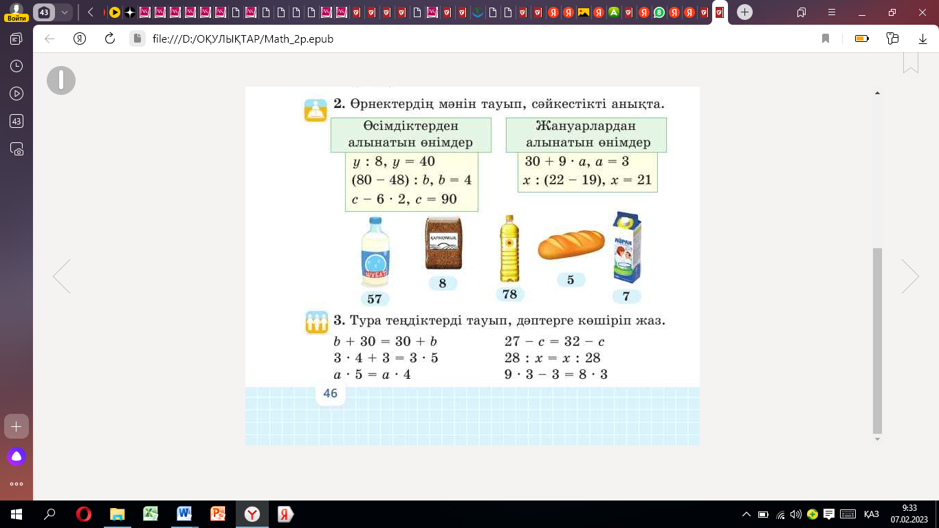Open the bookmarks collections icon in the title bar
This screenshot has width=939, height=528.
click(802, 12)
